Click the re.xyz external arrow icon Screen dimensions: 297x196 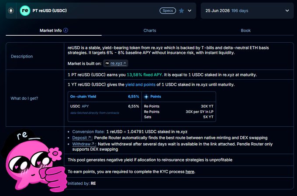coord(124,63)
